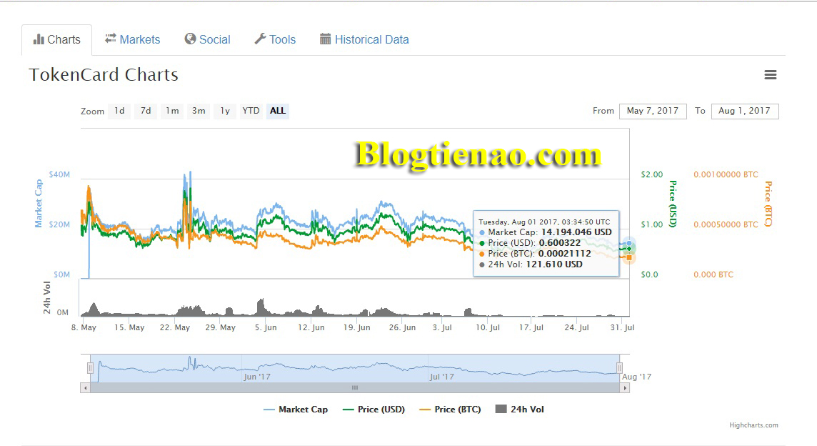Click the $1.00 price axis label

[652, 225]
